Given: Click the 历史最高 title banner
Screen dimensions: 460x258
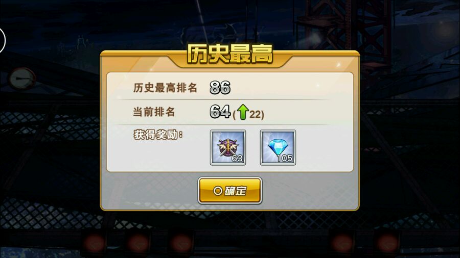Looking at the screenshot, I should point(230,54).
